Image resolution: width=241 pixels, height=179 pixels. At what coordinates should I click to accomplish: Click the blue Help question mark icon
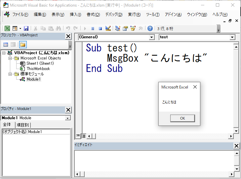[150, 28]
